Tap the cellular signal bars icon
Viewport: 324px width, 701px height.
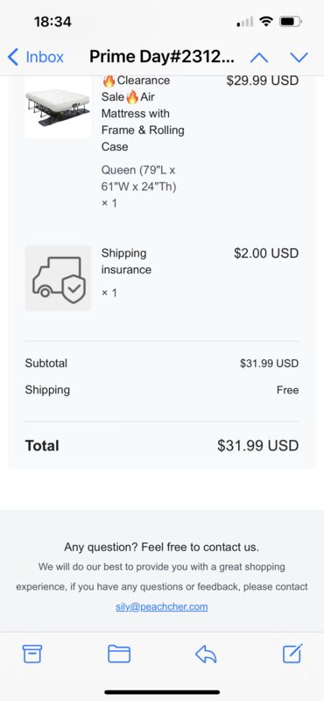[245, 21]
